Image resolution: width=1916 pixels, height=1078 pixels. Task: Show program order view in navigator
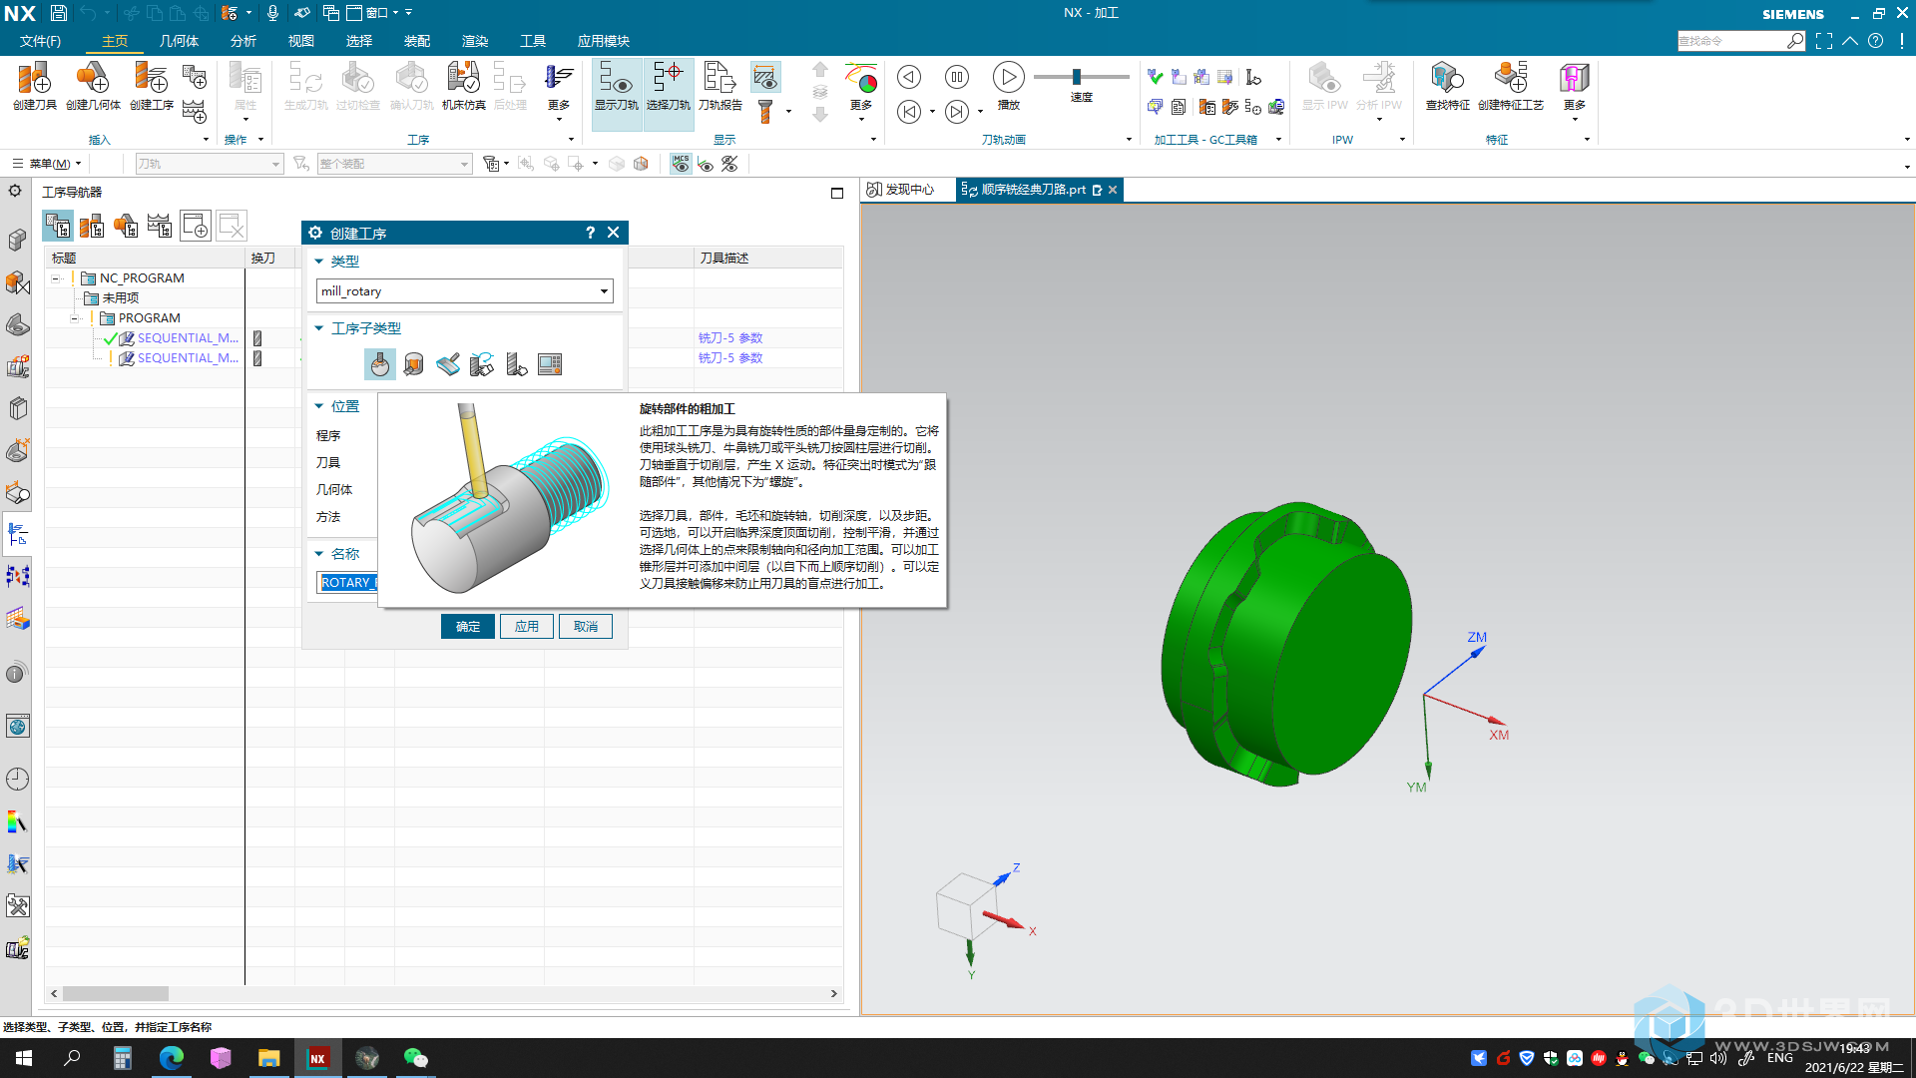point(58,227)
